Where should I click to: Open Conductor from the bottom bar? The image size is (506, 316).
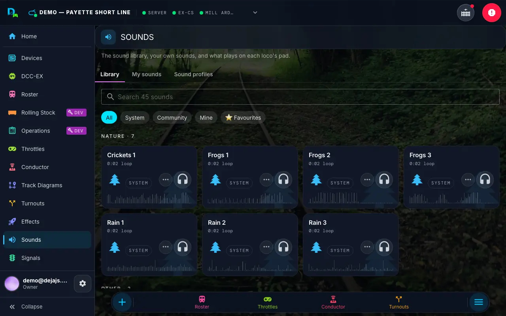(x=333, y=303)
